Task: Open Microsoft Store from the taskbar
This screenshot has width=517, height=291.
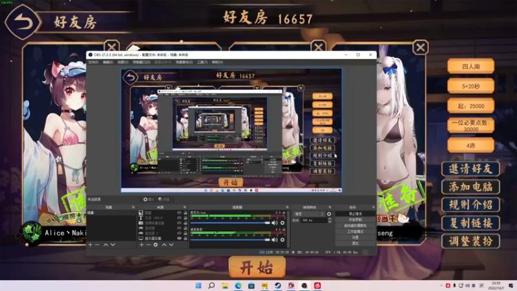Action: (251, 285)
